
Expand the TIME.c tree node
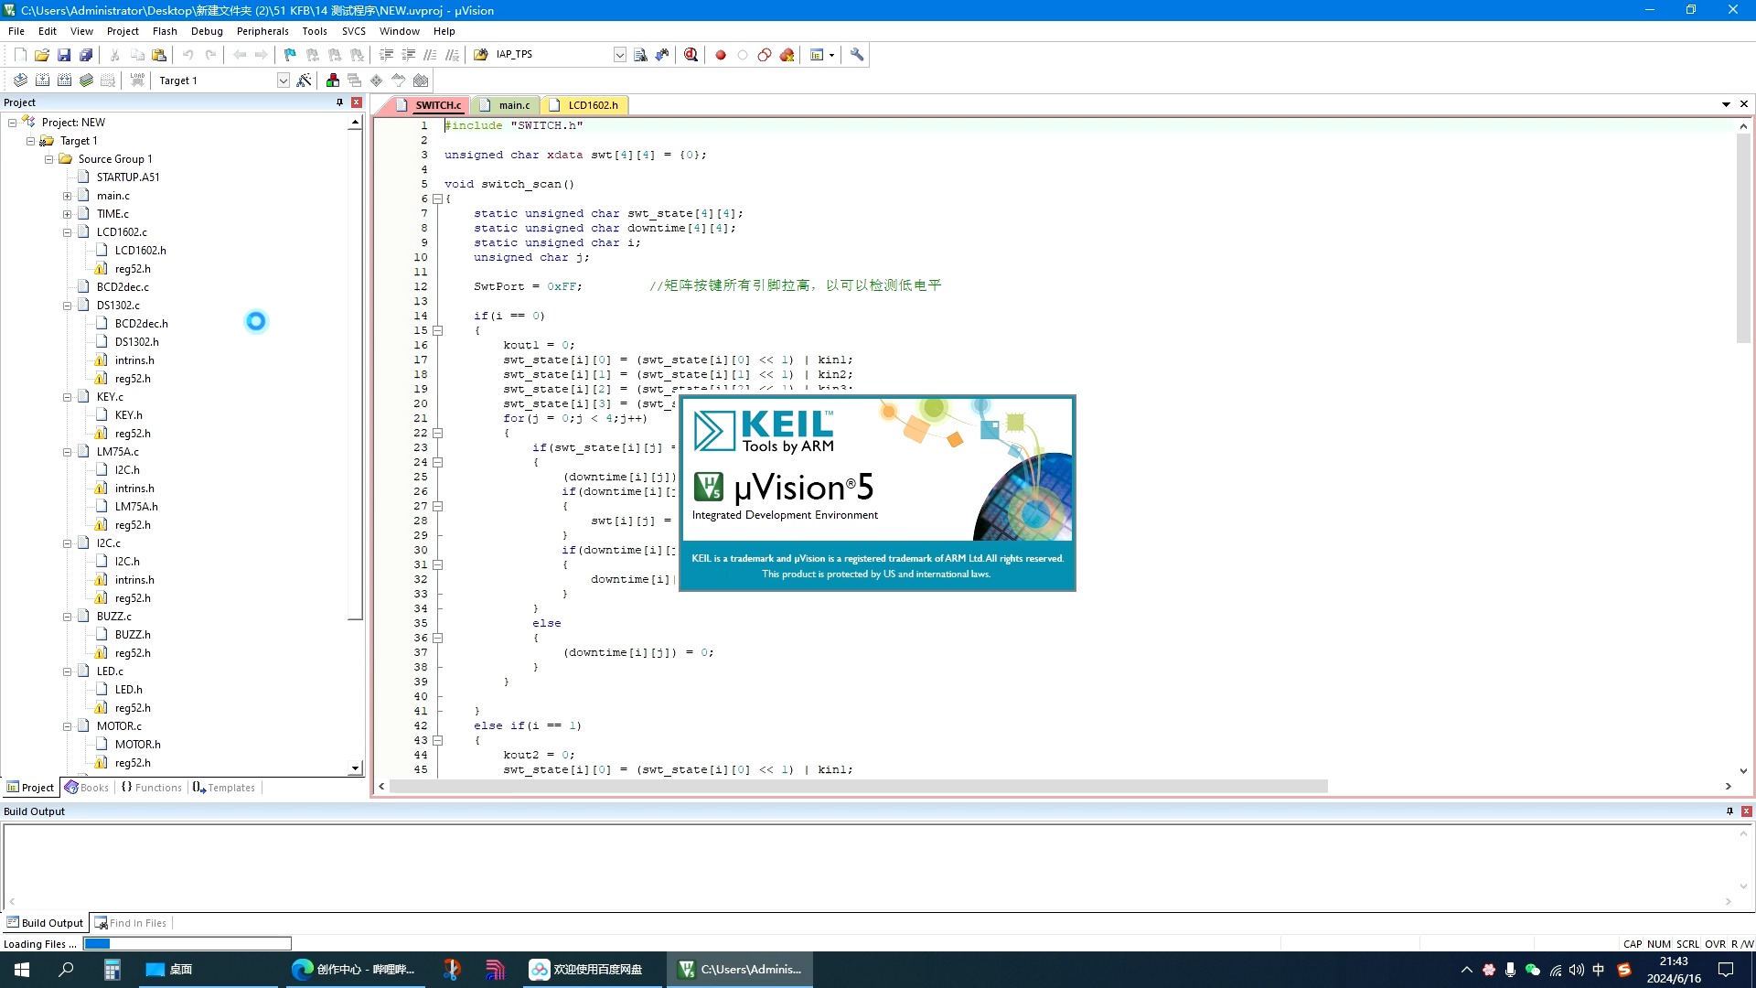[67, 214]
